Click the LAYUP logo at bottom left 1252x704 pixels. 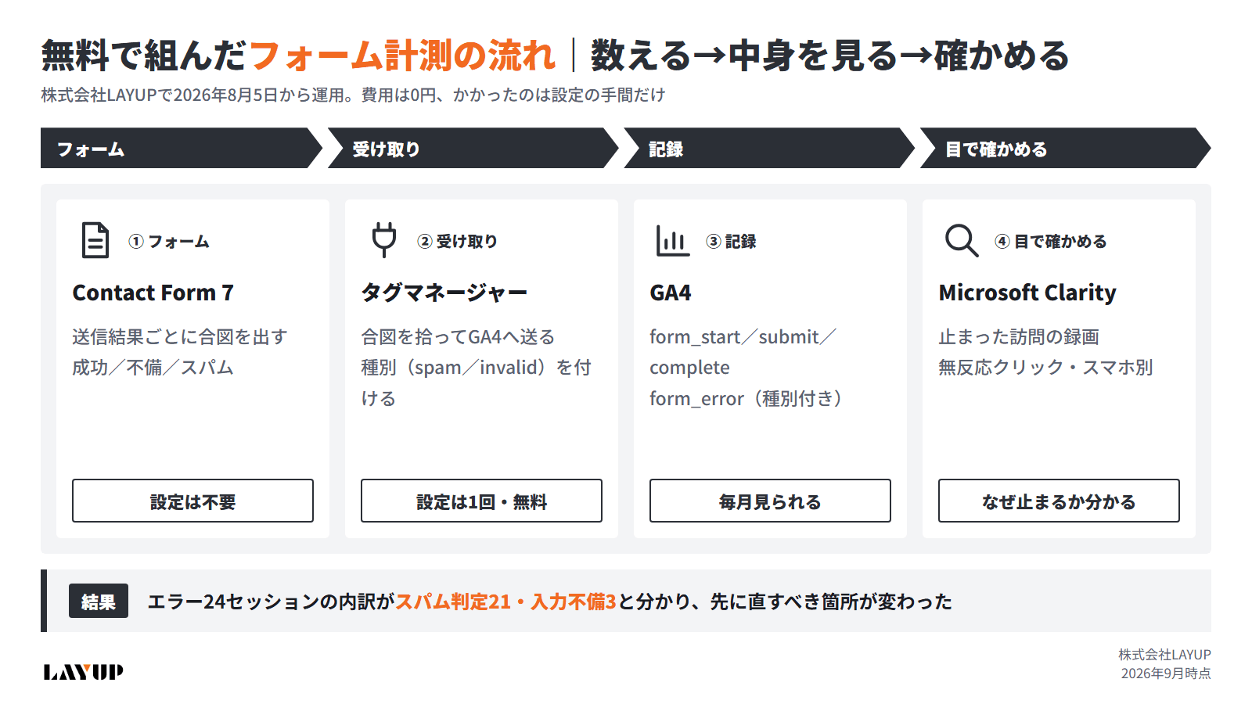click(x=83, y=672)
